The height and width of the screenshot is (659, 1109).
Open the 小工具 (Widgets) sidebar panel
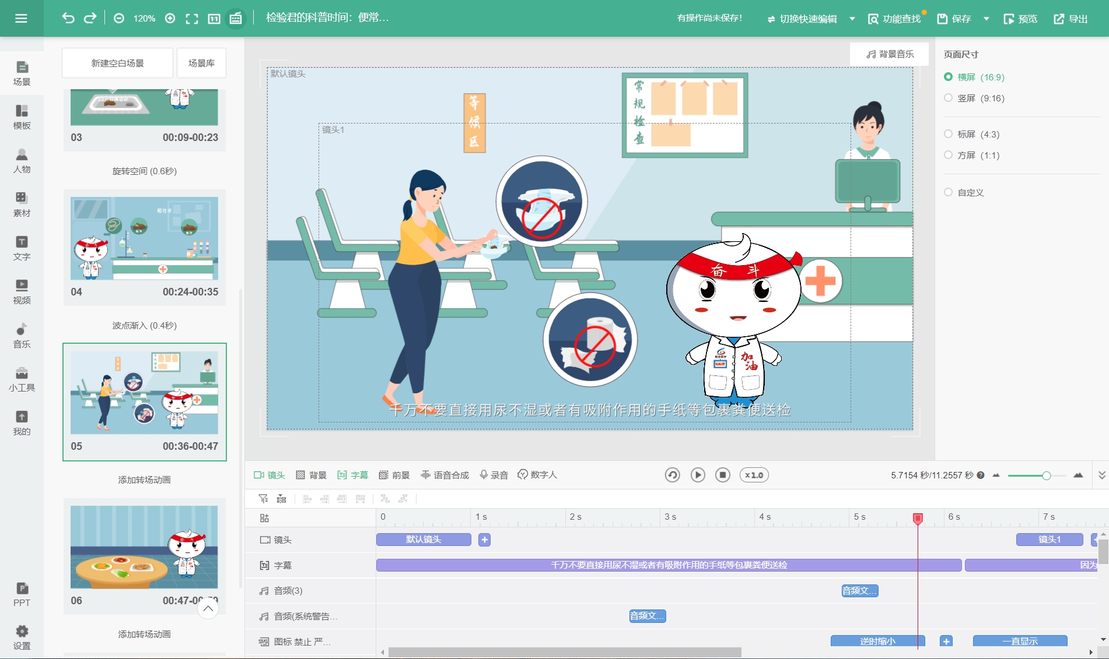point(22,379)
